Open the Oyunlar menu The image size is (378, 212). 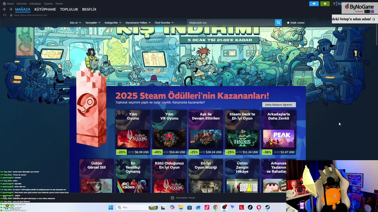pos(48,4)
